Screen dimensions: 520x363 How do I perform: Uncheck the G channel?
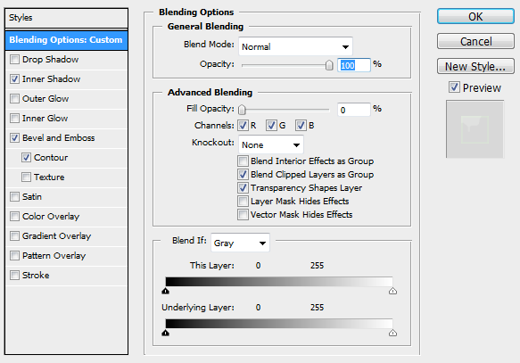point(271,125)
